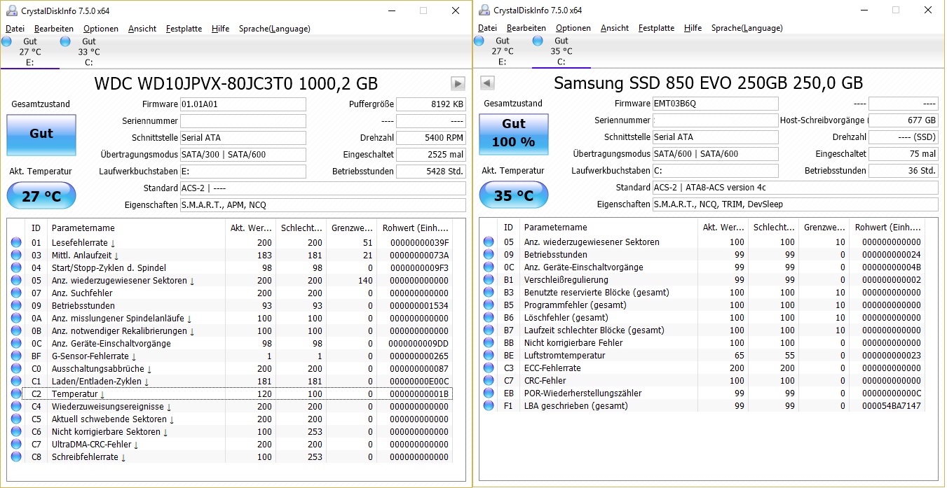The image size is (947, 488).
Task: Click the blue Gut health button for WDC
Action: (41, 134)
